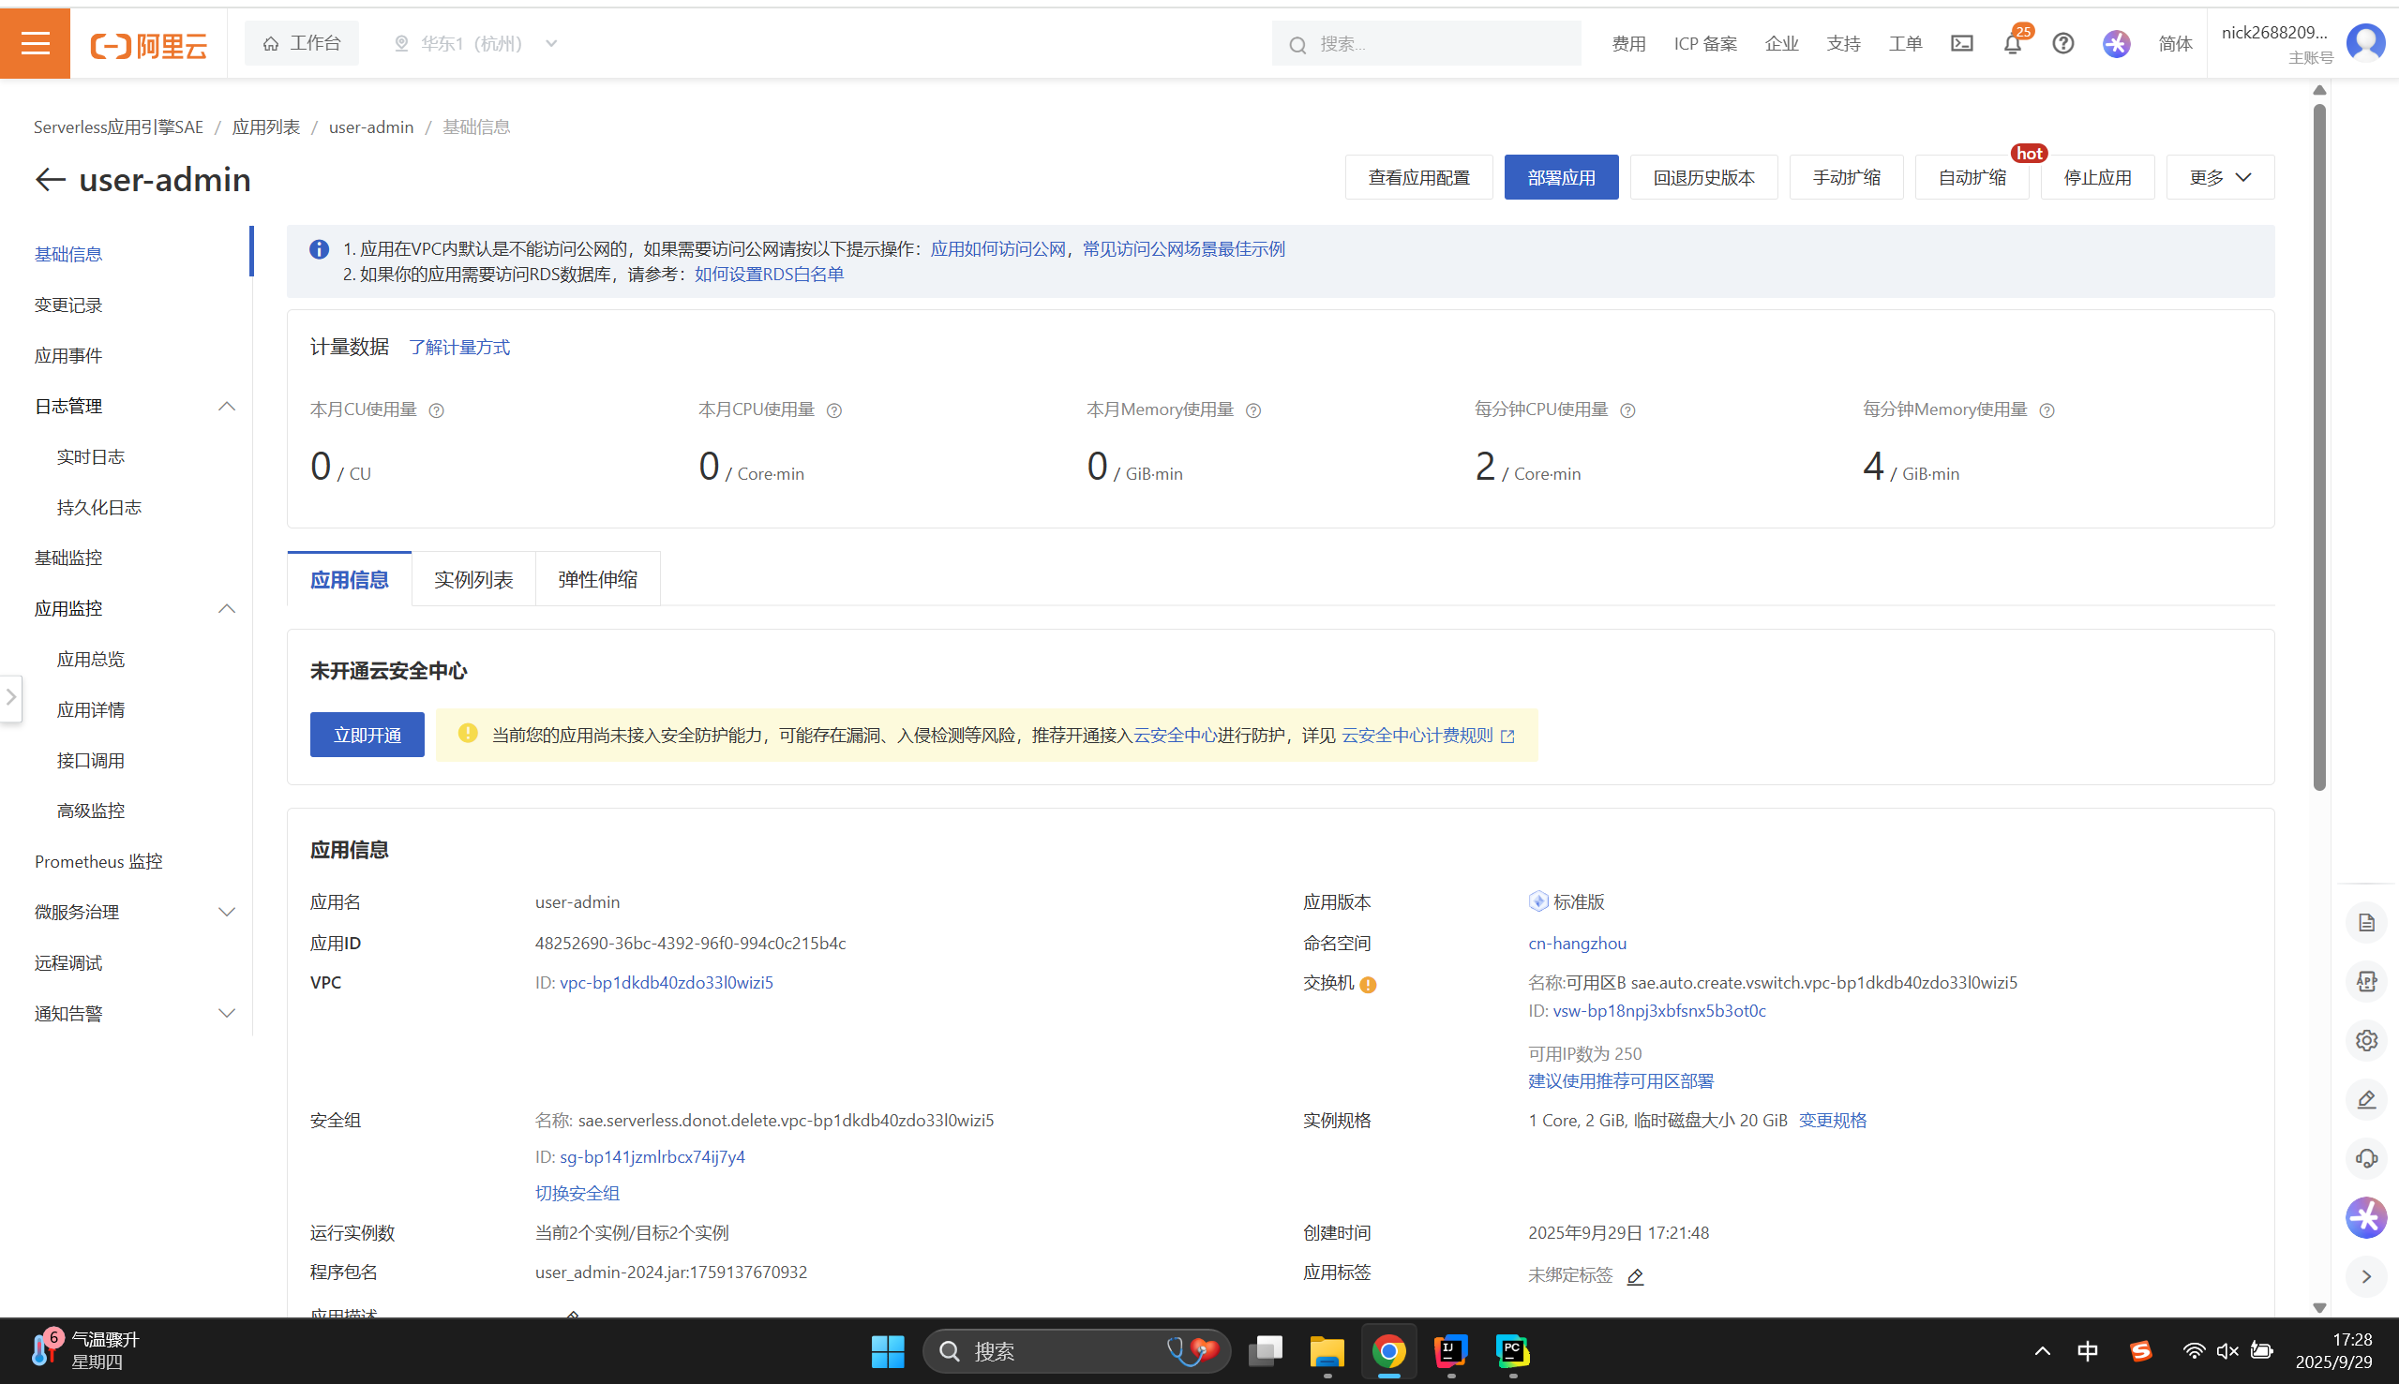Open the settings gear in right sidebar
2399x1384 pixels.
point(2366,1041)
